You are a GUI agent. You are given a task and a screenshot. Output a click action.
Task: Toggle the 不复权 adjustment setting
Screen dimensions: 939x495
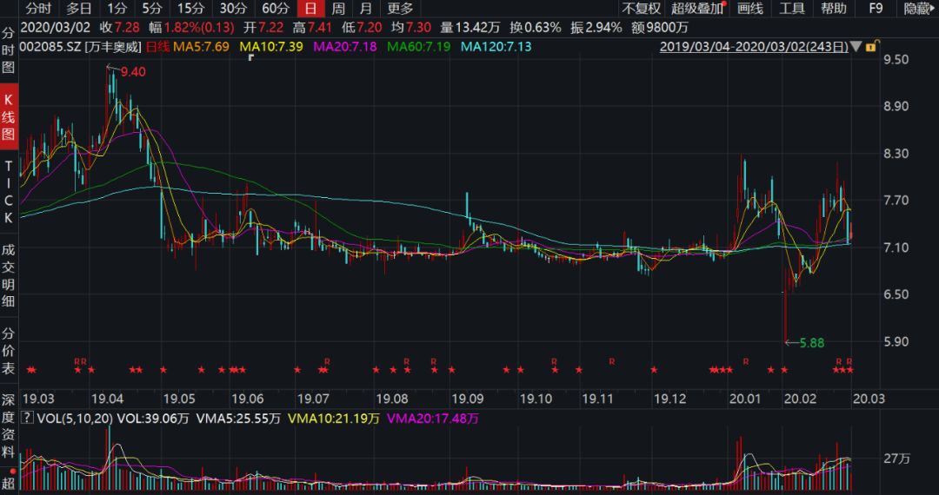[642, 9]
